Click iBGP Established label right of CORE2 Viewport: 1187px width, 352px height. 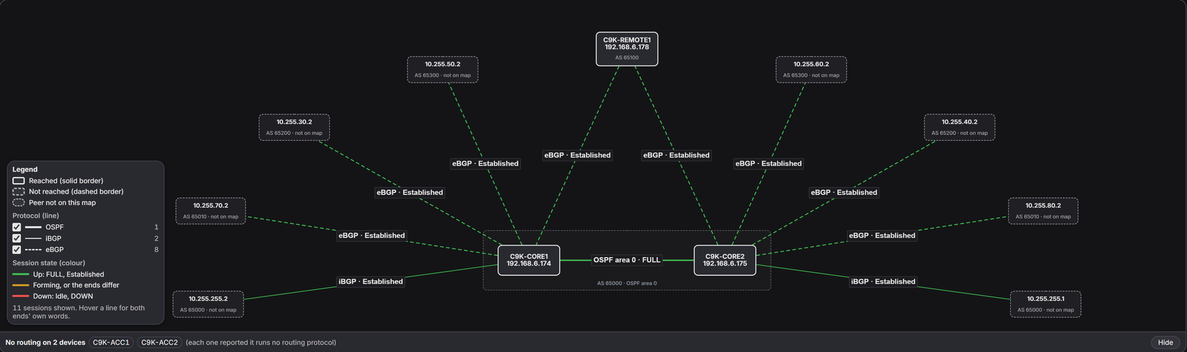click(883, 282)
